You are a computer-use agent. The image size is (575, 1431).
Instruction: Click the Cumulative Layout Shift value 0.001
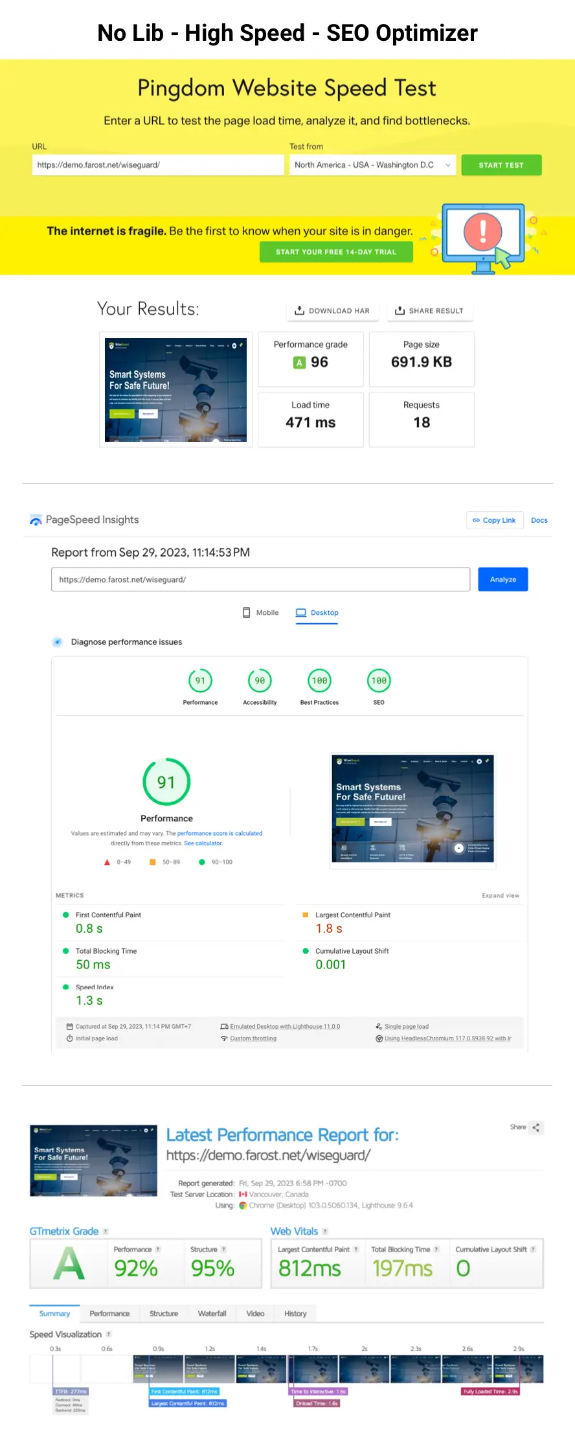click(331, 965)
